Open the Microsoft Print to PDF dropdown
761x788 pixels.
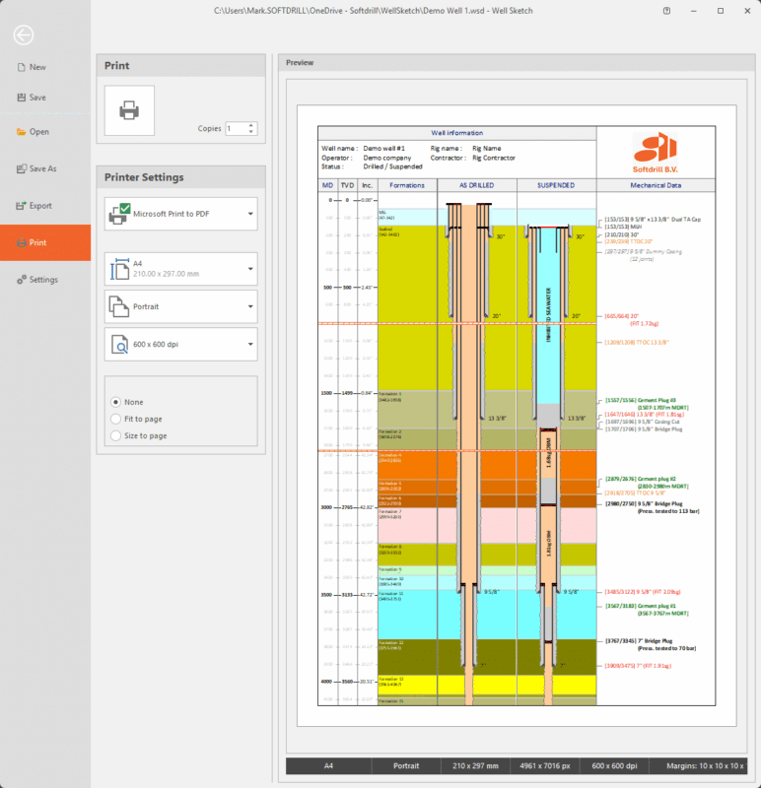click(181, 213)
